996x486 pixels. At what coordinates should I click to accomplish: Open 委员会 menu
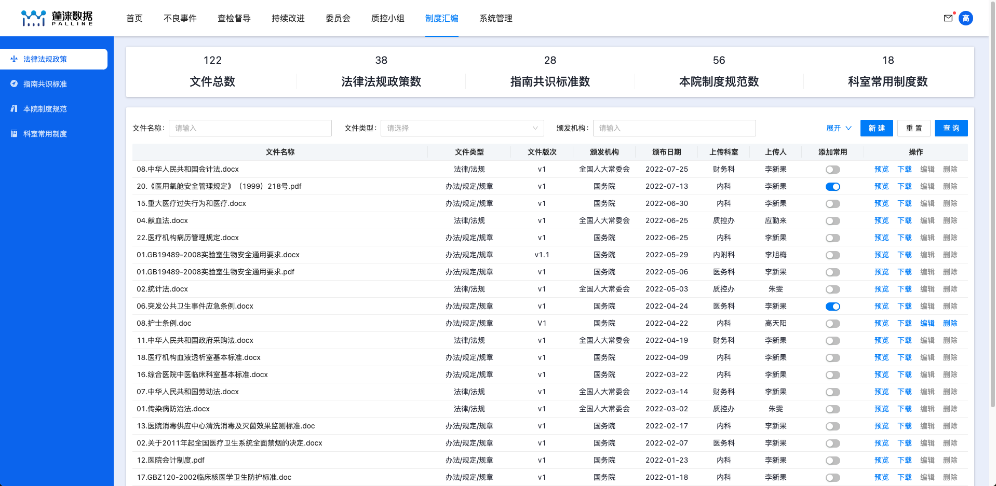coord(338,18)
